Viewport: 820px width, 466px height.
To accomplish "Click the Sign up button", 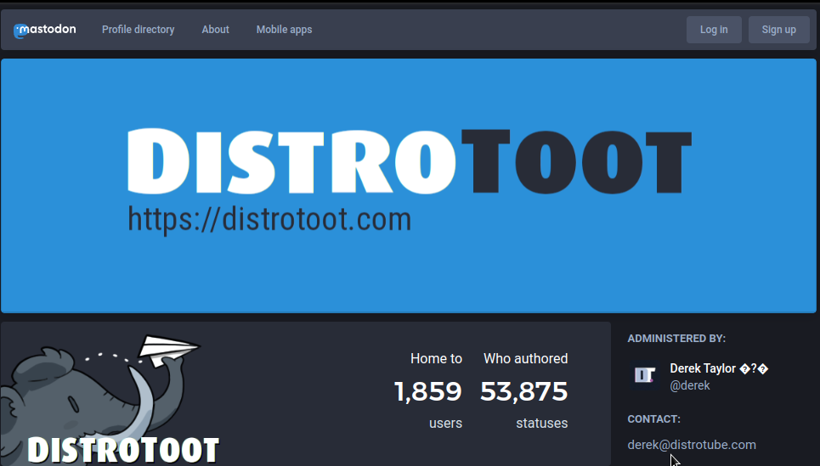I will [778, 30].
